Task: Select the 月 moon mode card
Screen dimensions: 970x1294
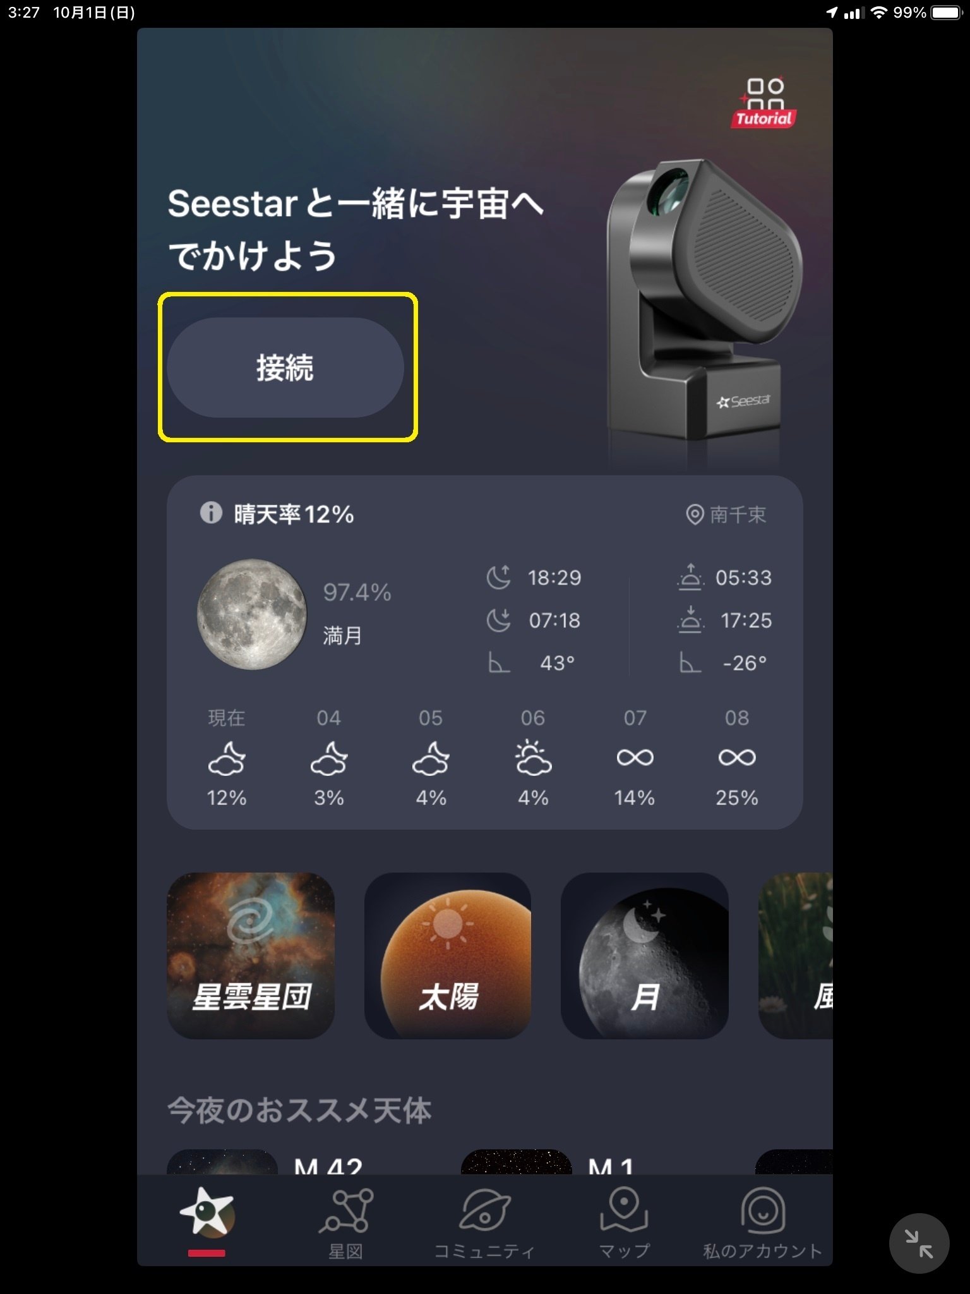Action: (645, 955)
